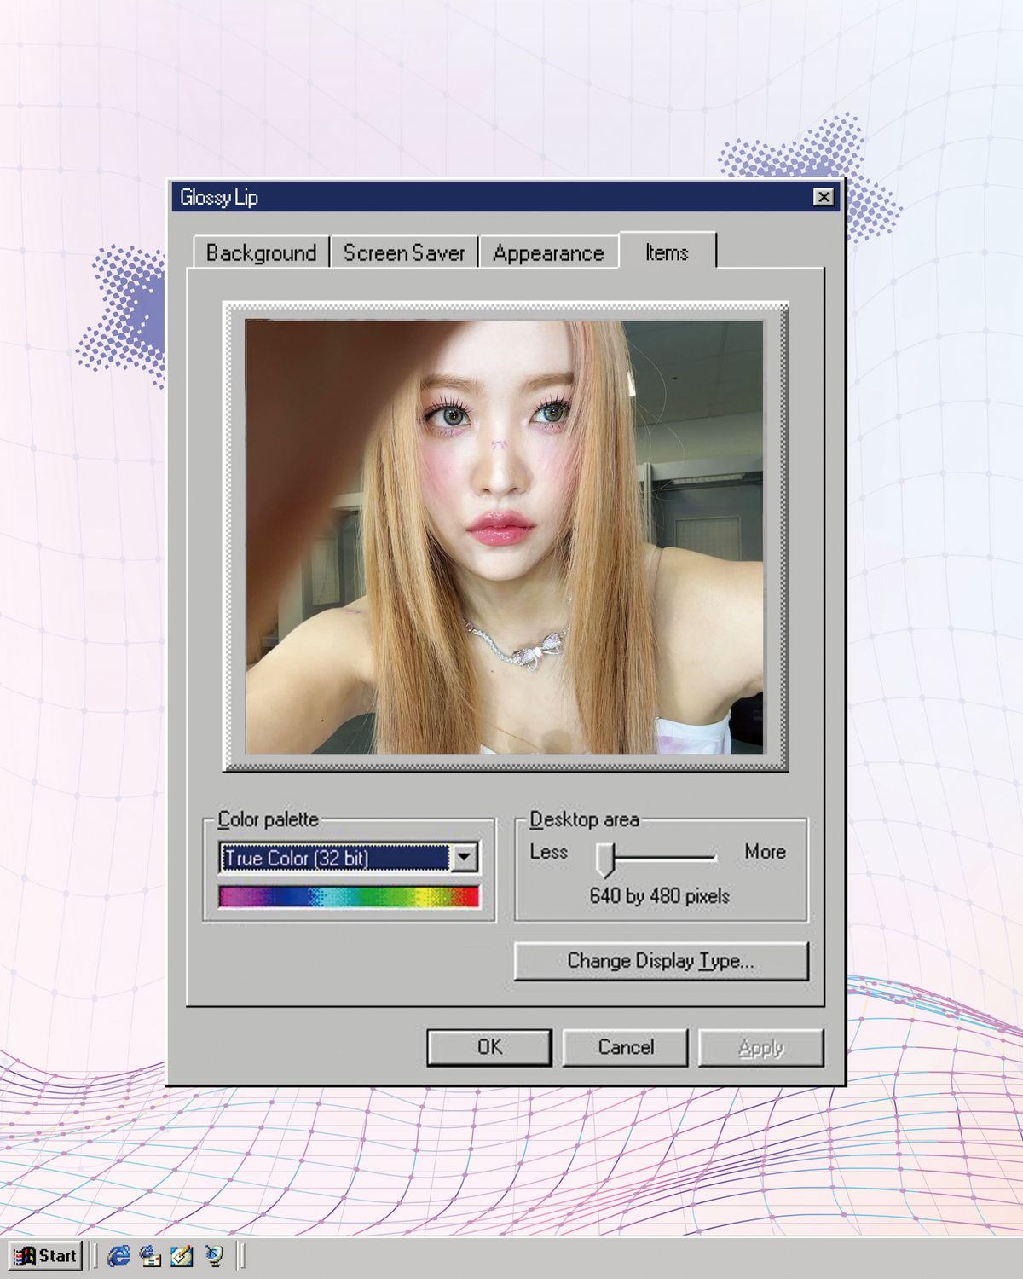The height and width of the screenshot is (1279, 1023).
Task: Open the Screen Saver tab
Action: pyautogui.click(x=404, y=253)
